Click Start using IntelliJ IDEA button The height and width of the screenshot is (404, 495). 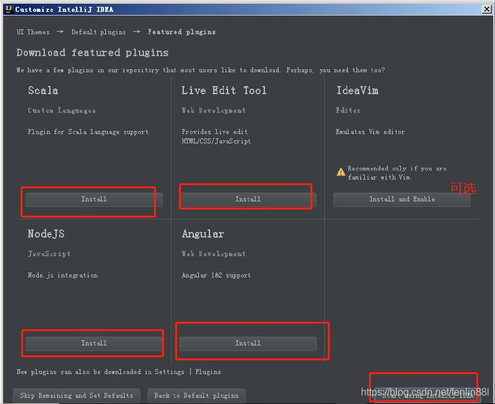pyautogui.click(x=428, y=395)
